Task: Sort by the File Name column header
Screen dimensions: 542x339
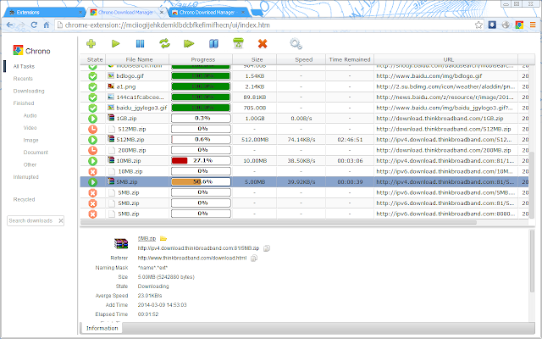Action: [137, 59]
